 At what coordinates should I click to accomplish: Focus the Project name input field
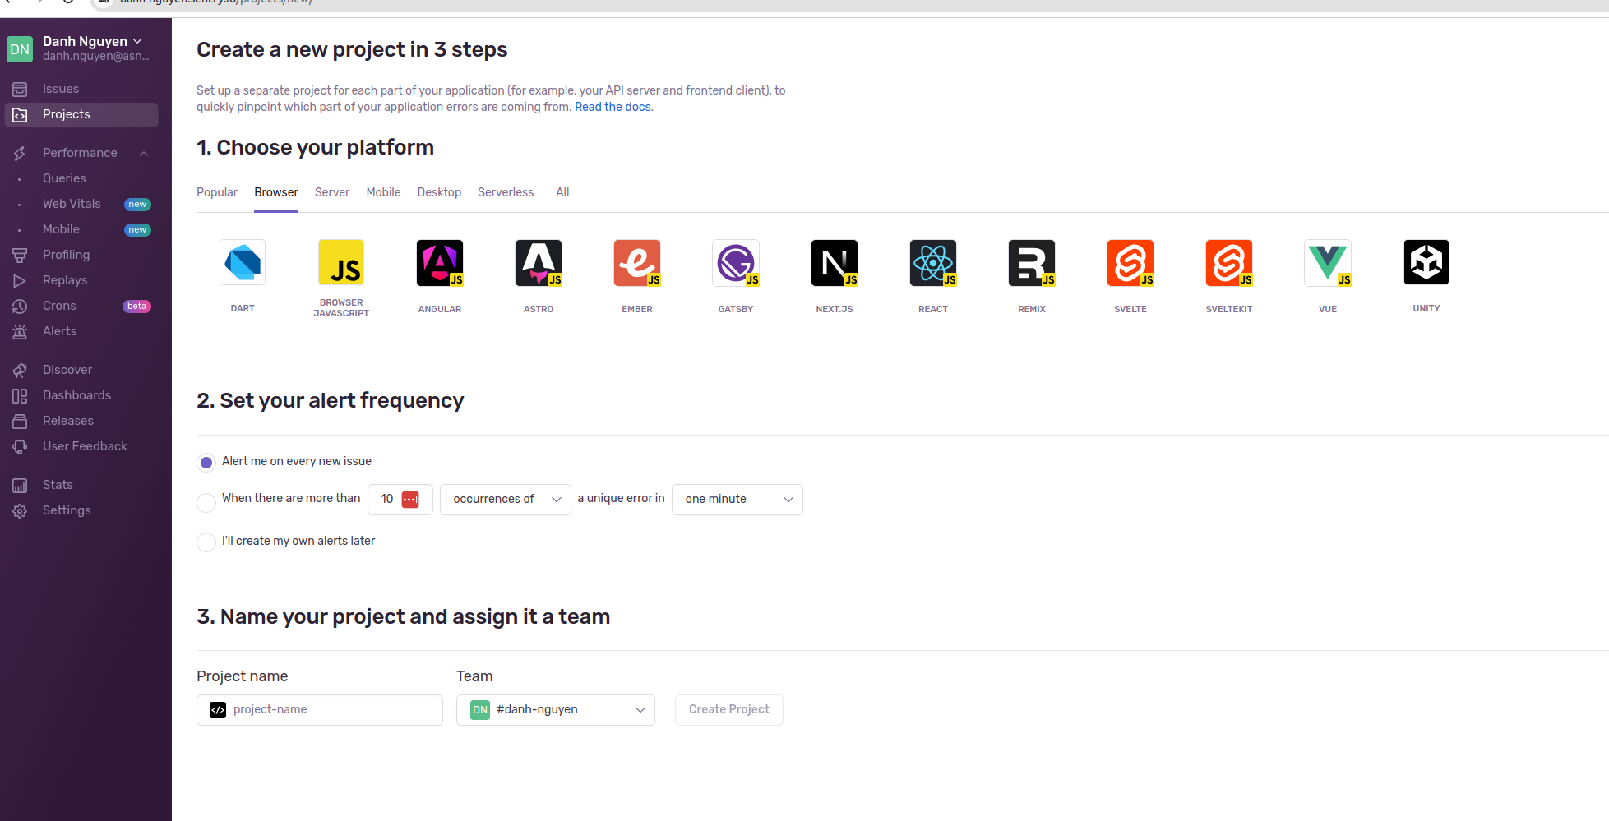(320, 710)
